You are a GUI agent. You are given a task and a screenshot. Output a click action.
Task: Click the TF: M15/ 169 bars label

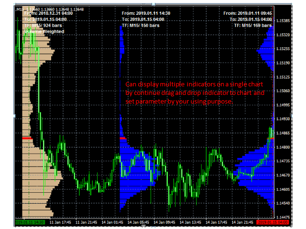tap(253, 25)
